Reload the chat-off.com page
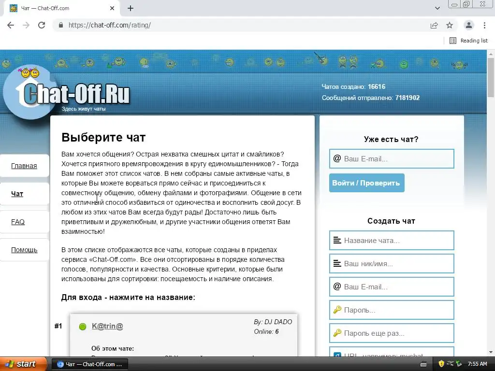This screenshot has width=495, height=371. (x=42, y=25)
